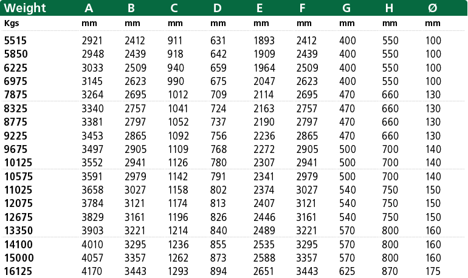Viewport: 468px width, 278px height.
Task: Select the 5515 weight row label
Action: point(15,41)
